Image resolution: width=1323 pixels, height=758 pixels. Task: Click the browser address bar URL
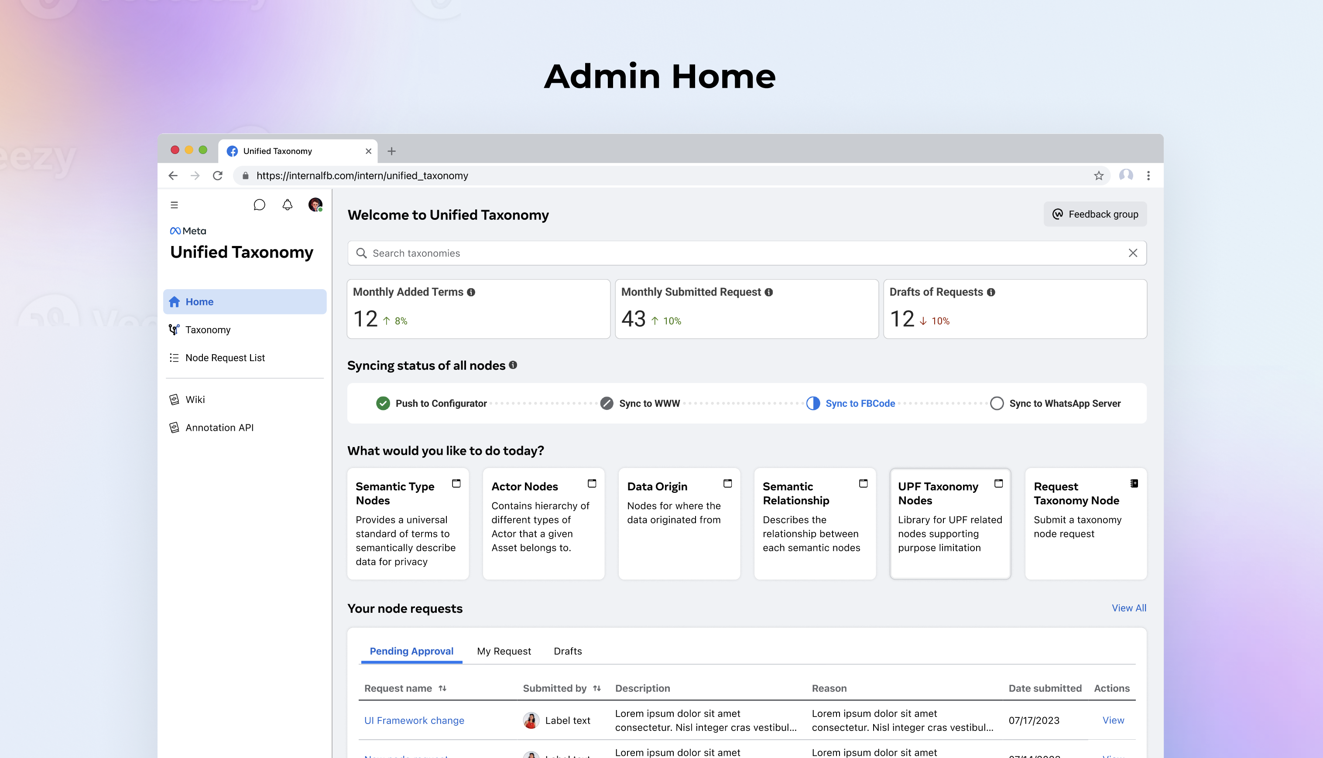pos(362,176)
